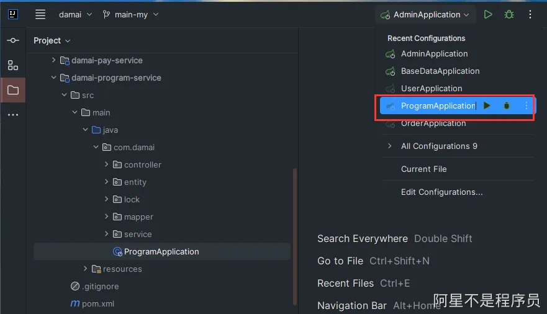Open pom.xml in the project tree
The width and height of the screenshot is (547, 314).
(97, 303)
